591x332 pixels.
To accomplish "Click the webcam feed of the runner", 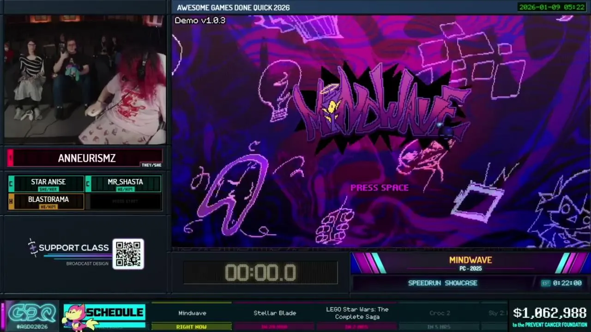I will [85, 79].
